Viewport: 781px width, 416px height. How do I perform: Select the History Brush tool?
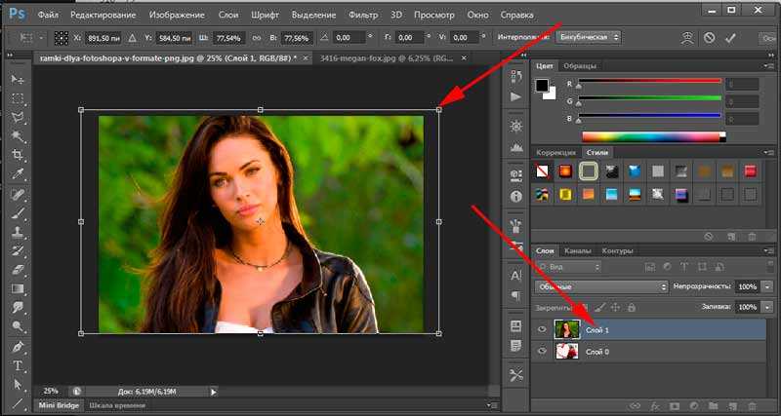point(18,250)
